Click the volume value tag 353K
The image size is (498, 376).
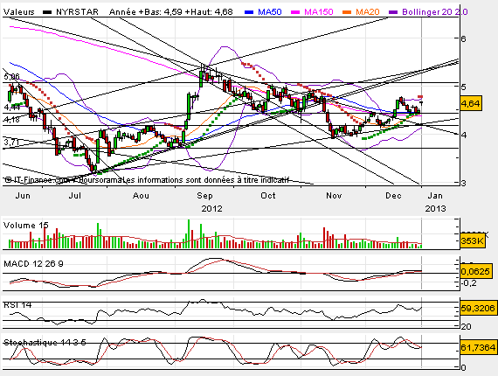tap(473, 240)
